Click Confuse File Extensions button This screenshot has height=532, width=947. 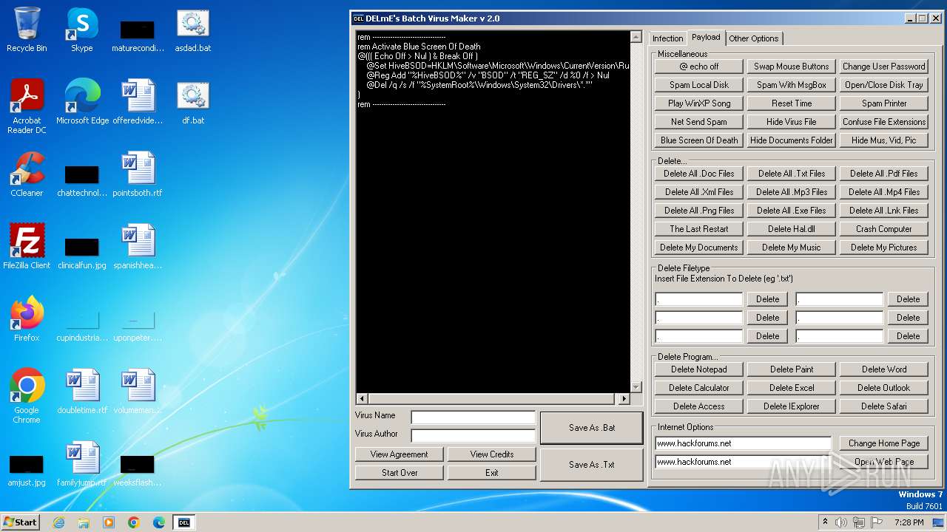point(884,122)
